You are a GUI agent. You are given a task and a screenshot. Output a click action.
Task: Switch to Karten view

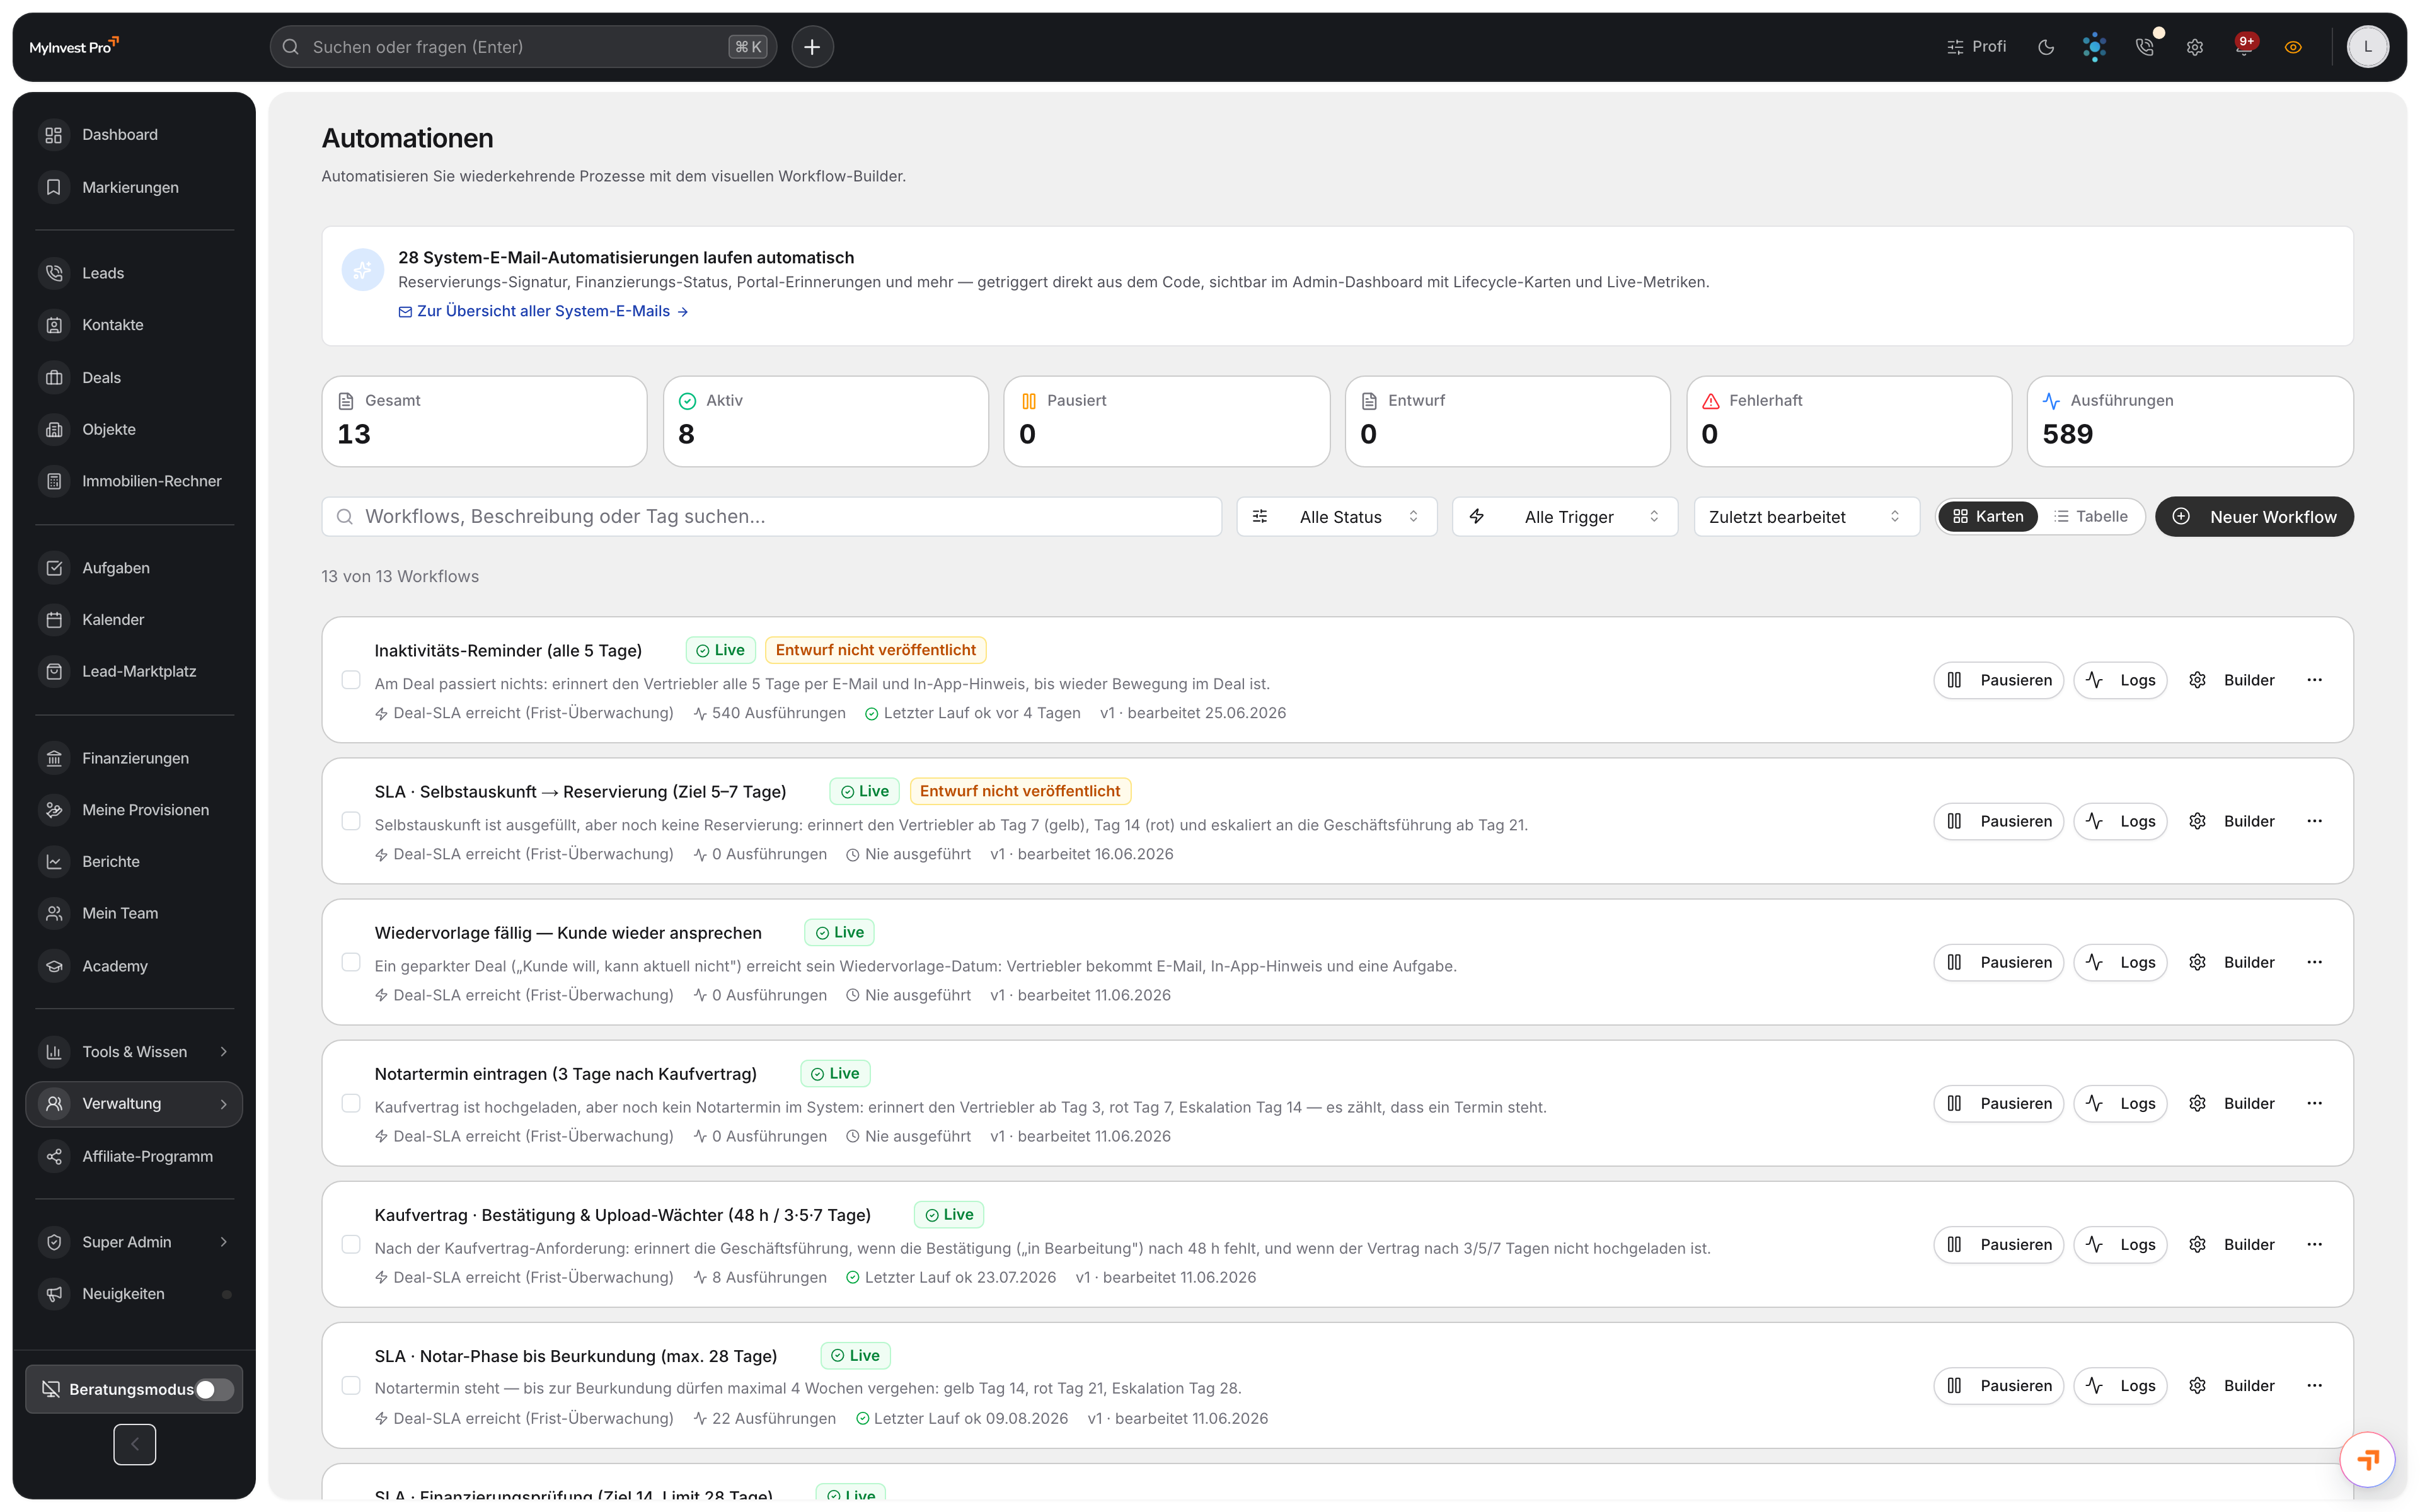point(1988,516)
